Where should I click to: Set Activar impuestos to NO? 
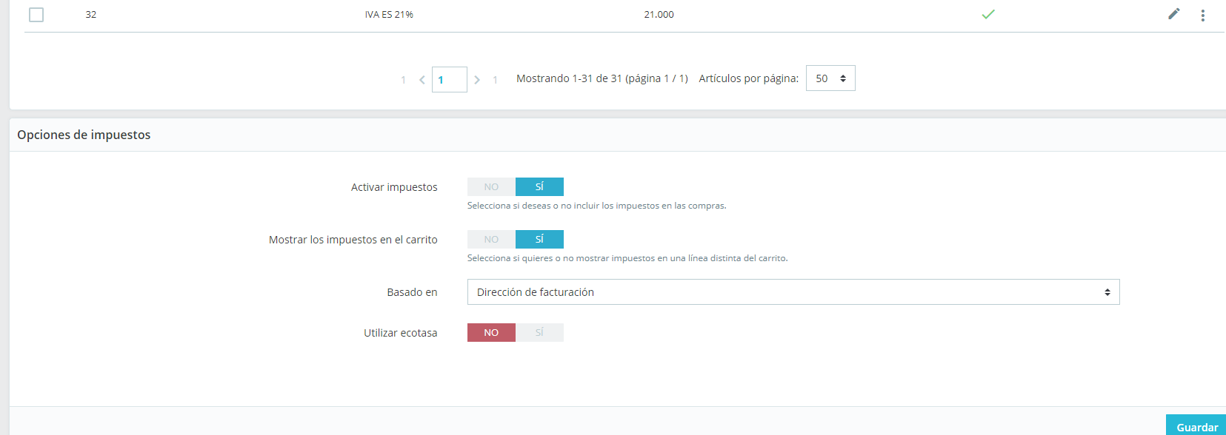pos(491,187)
